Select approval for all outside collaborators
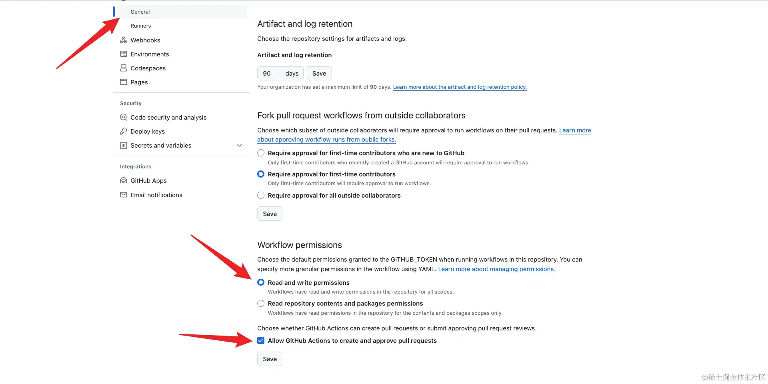Image resolution: width=768 pixels, height=384 pixels. pyautogui.click(x=261, y=195)
